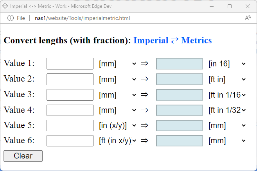Image resolution: width=257 pixels, height=171 pixels.
Task: Click the Read aloud icon in address bar
Action: coord(248,18)
